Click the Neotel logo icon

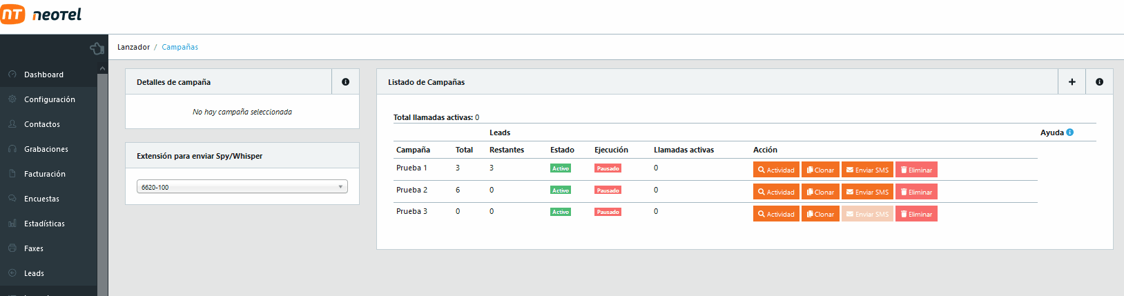13,14
